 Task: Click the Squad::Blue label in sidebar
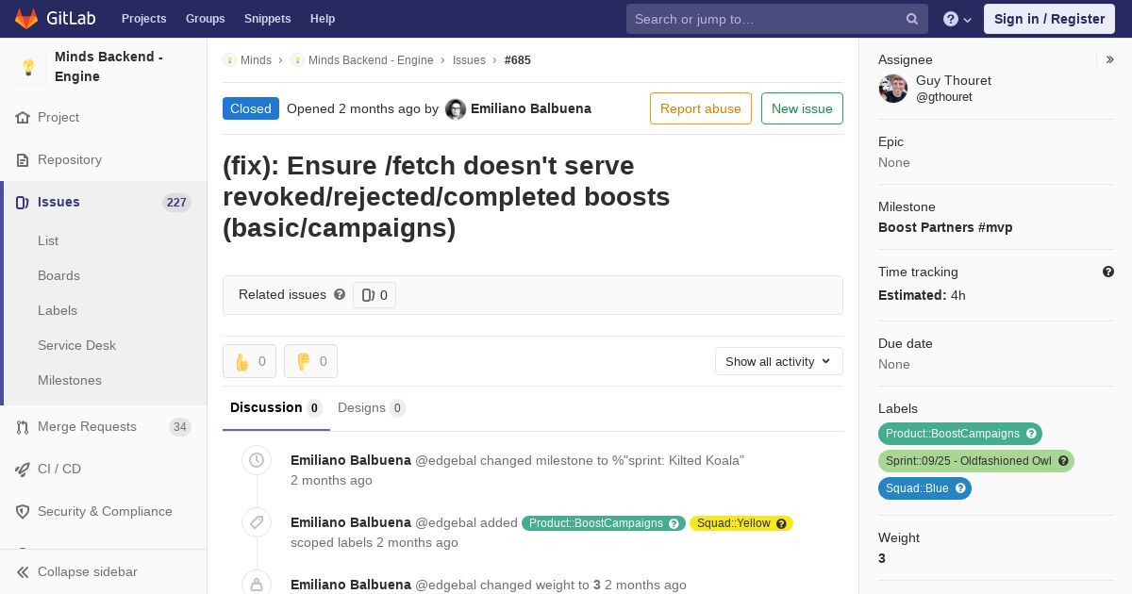click(924, 488)
